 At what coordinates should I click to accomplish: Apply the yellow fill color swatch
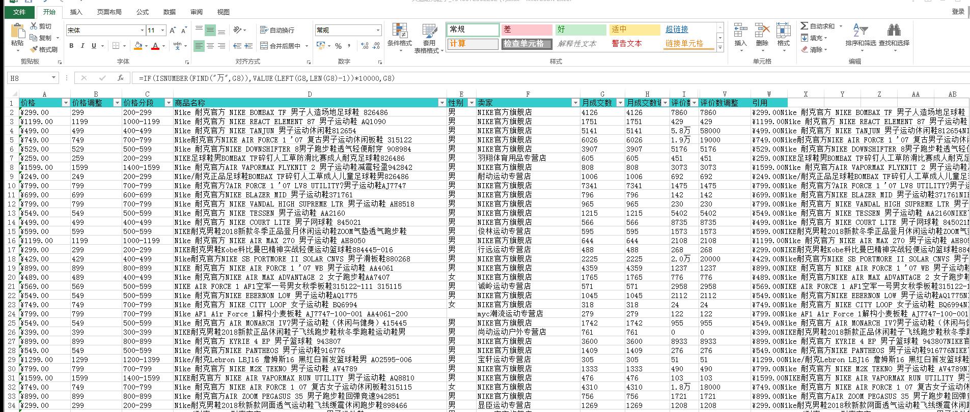(x=137, y=46)
